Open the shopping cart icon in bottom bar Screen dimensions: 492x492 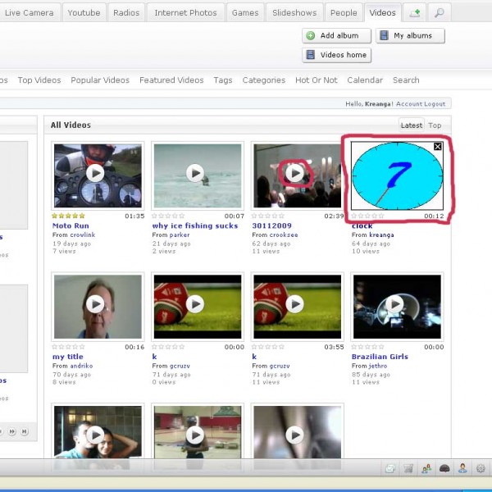408,469
